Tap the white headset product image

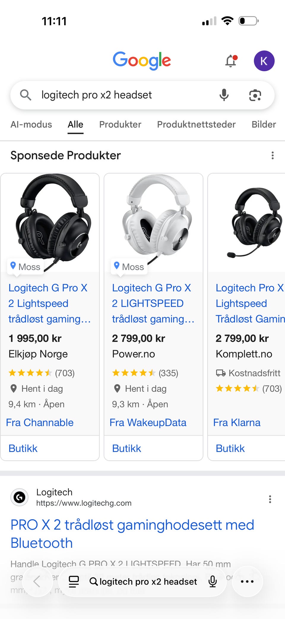pyautogui.click(x=153, y=223)
